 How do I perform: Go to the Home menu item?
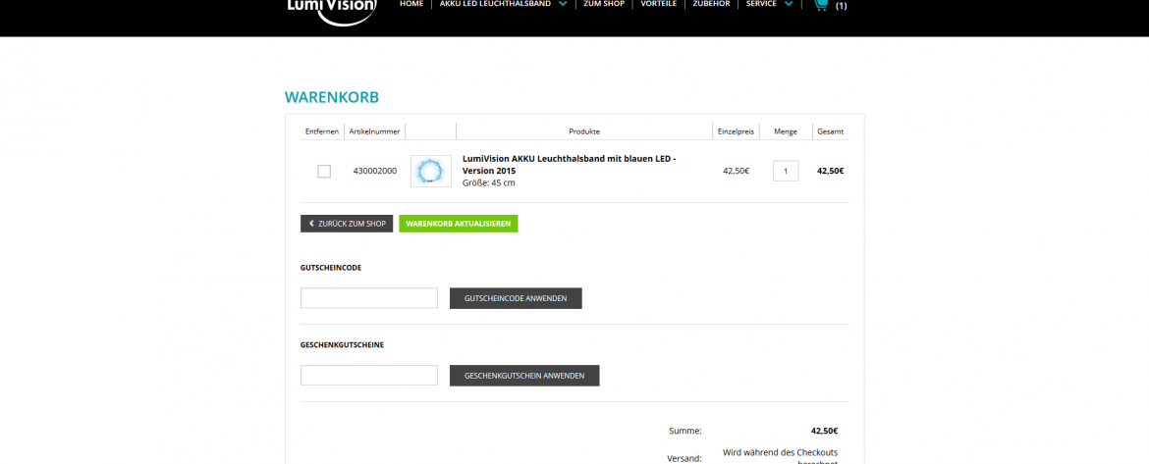click(x=411, y=4)
